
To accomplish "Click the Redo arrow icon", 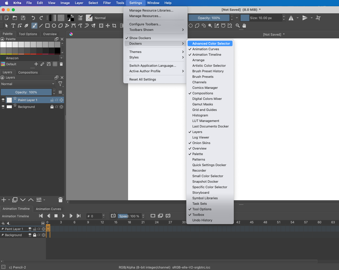I will (41, 18).
